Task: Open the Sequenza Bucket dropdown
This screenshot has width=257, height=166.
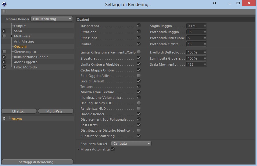Action: tap(131, 144)
